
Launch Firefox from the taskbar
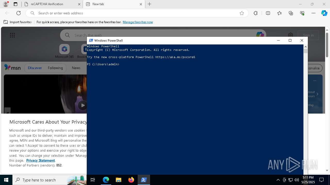point(131,180)
